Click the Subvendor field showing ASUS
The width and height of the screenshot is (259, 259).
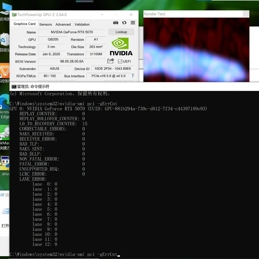tap(54, 69)
